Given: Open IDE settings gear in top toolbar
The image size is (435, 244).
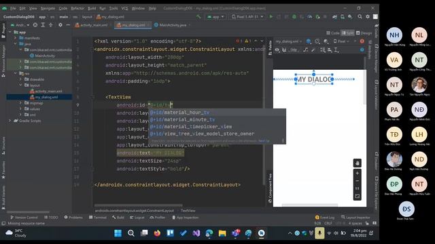Looking at the screenshot, I should (368, 17).
